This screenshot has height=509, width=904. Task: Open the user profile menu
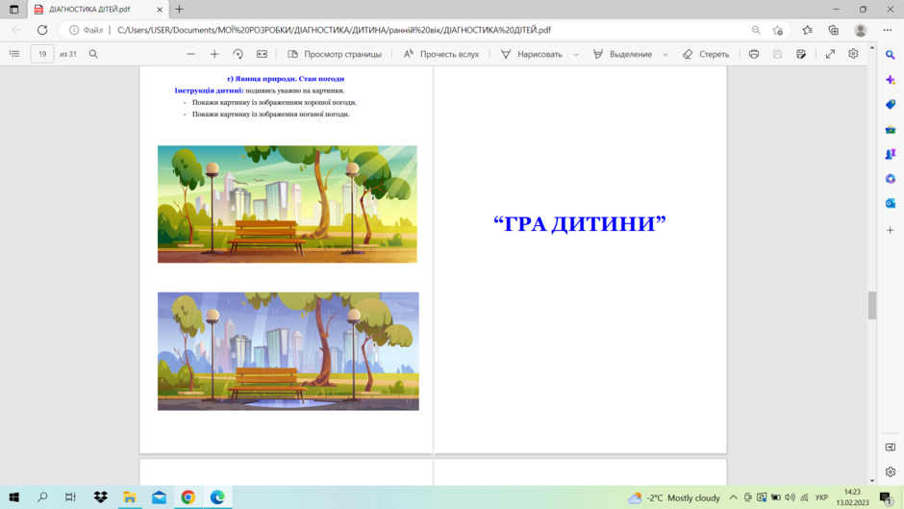point(861,30)
